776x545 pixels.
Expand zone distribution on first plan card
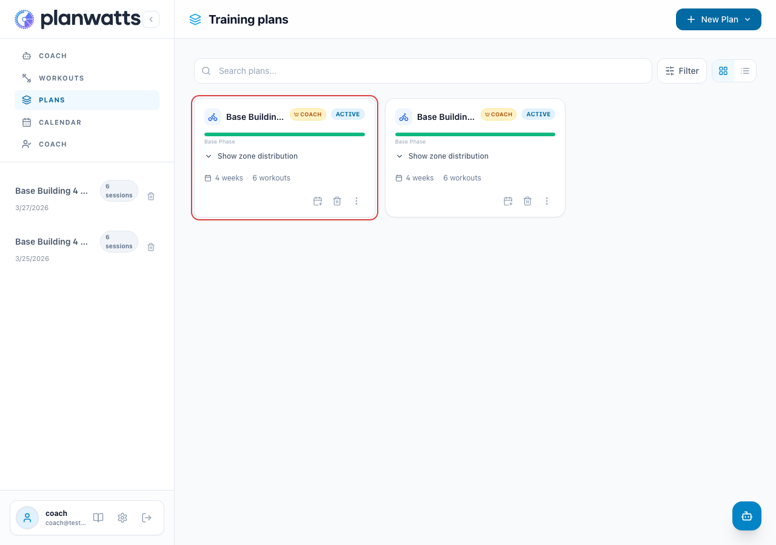[252, 156]
